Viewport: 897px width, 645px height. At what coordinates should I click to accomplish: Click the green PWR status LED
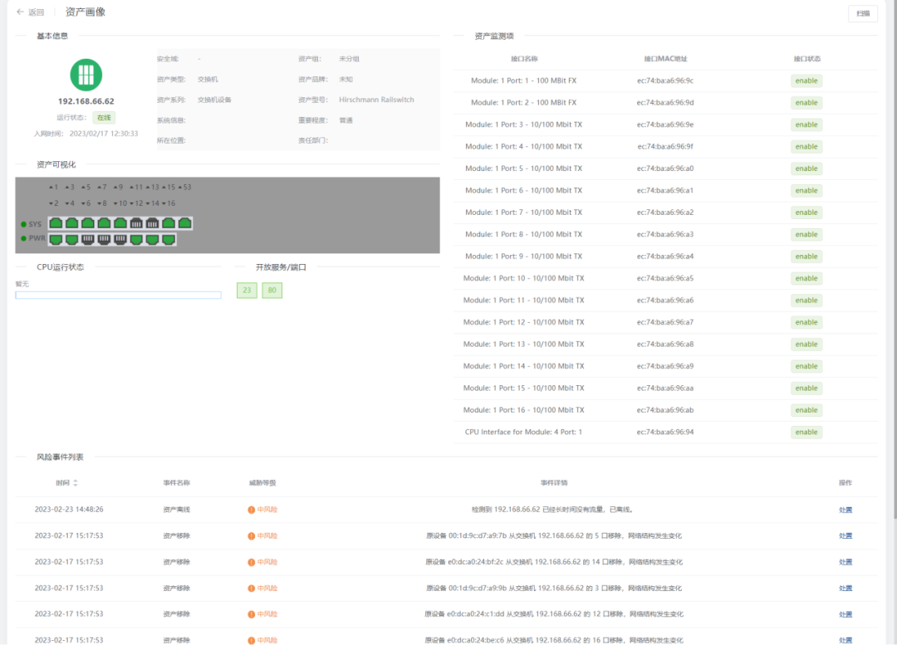pyautogui.click(x=23, y=238)
